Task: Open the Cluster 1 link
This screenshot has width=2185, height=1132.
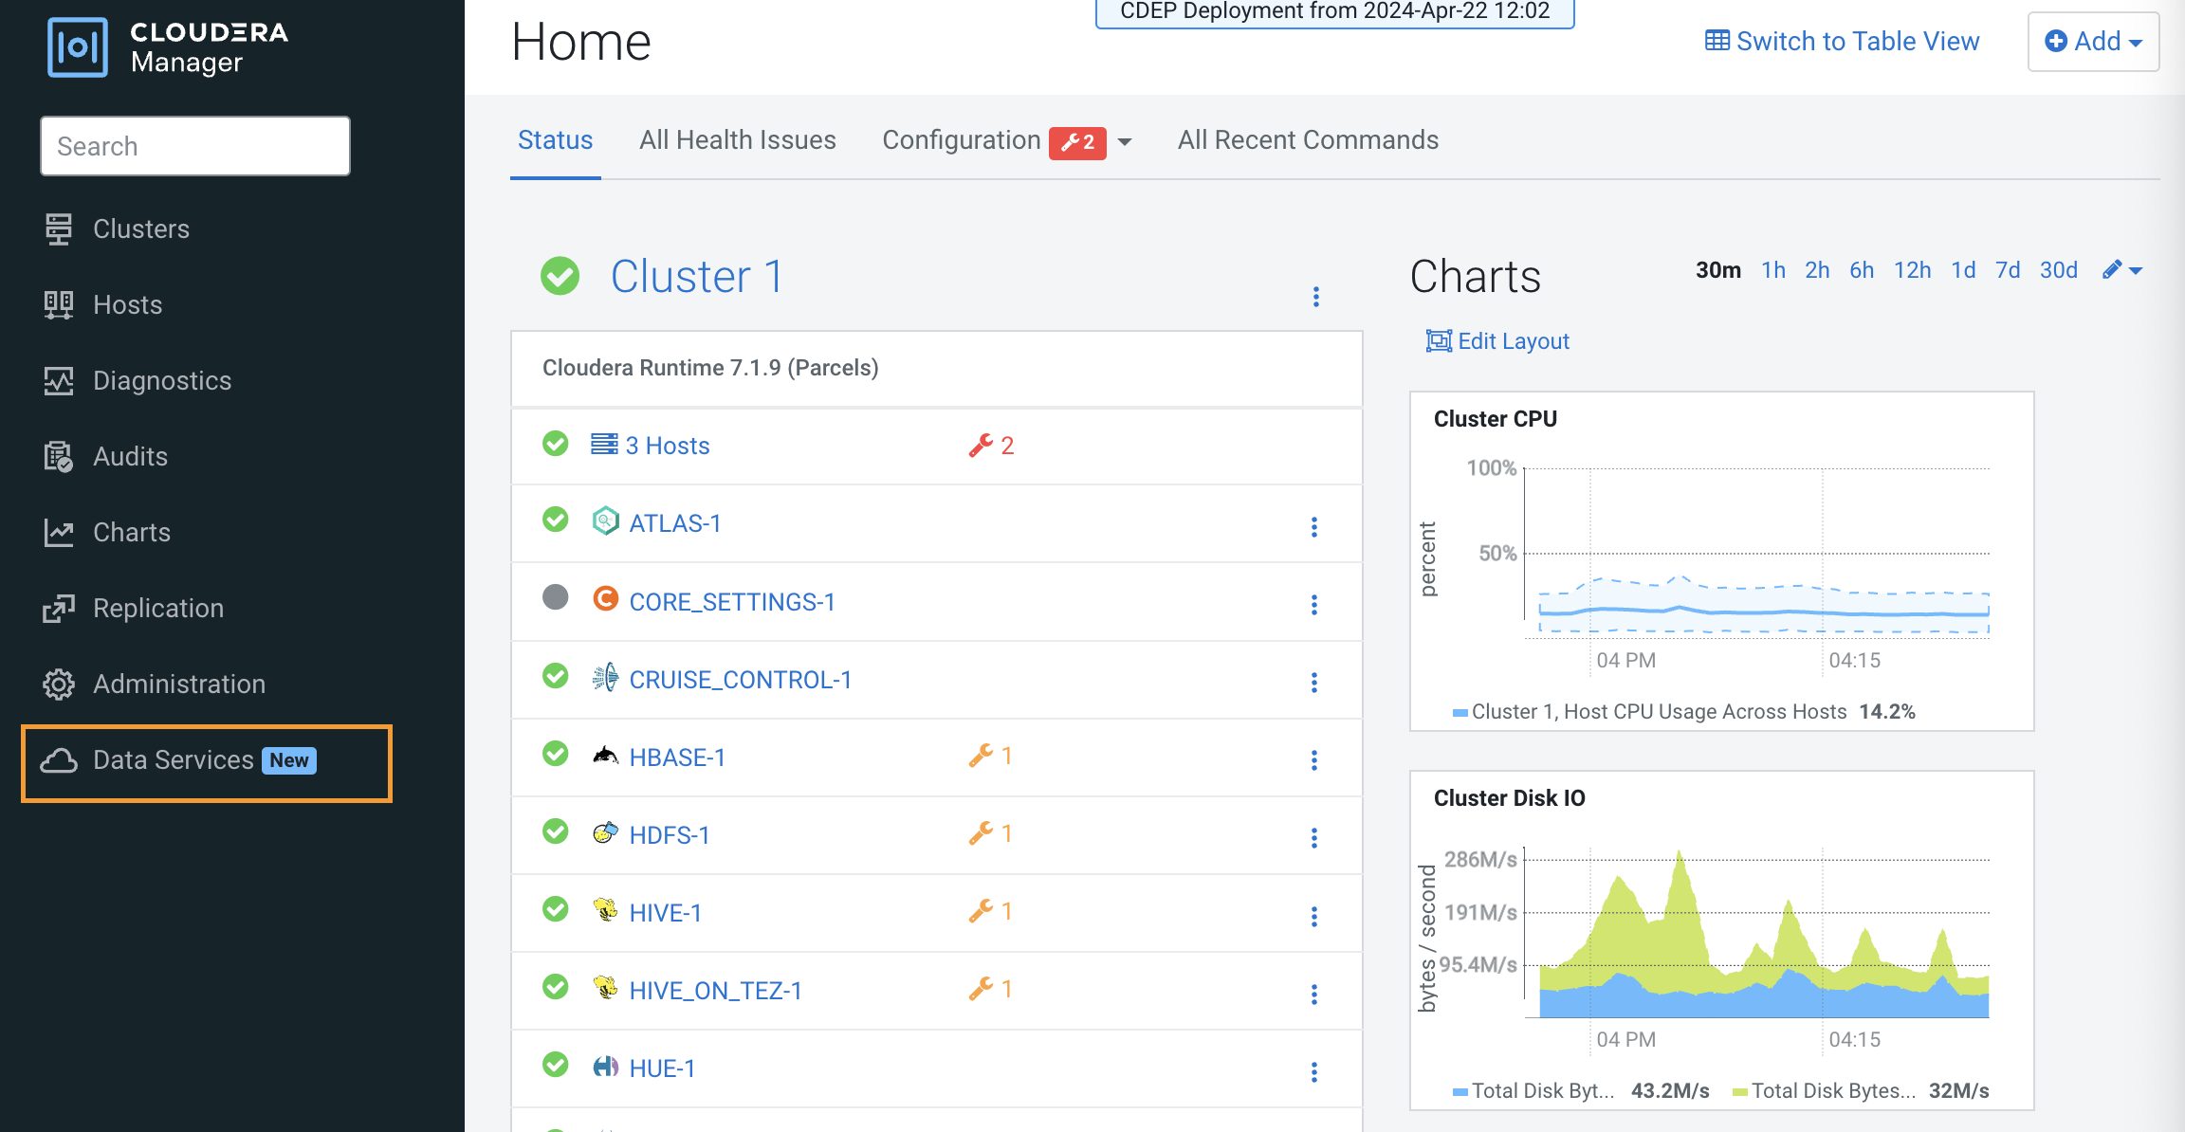Action: [x=697, y=277]
